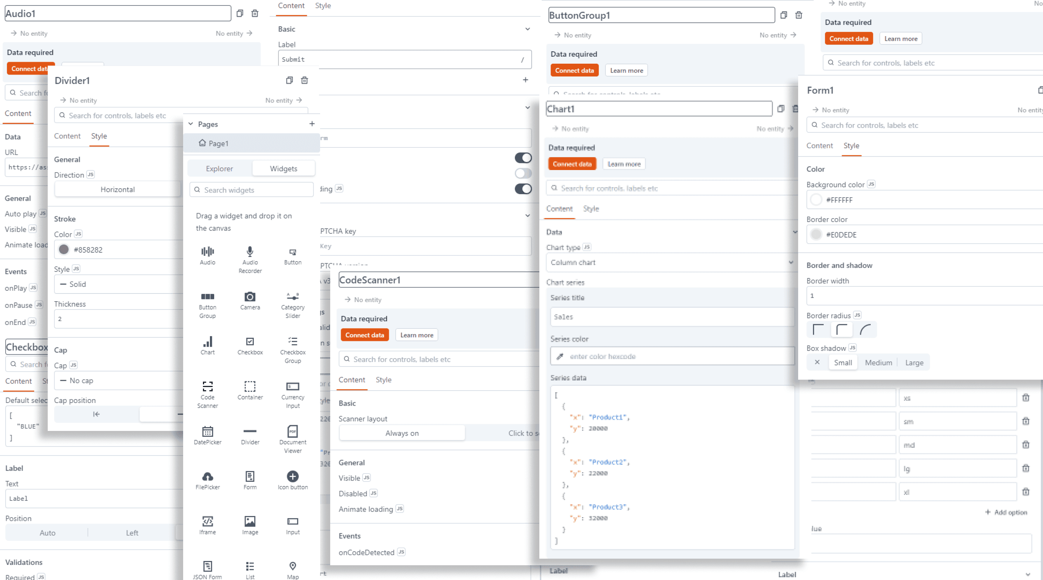Copy the Audio1 widget using copy icon
The width and height of the screenshot is (1043, 580).
click(x=240, y=13)
